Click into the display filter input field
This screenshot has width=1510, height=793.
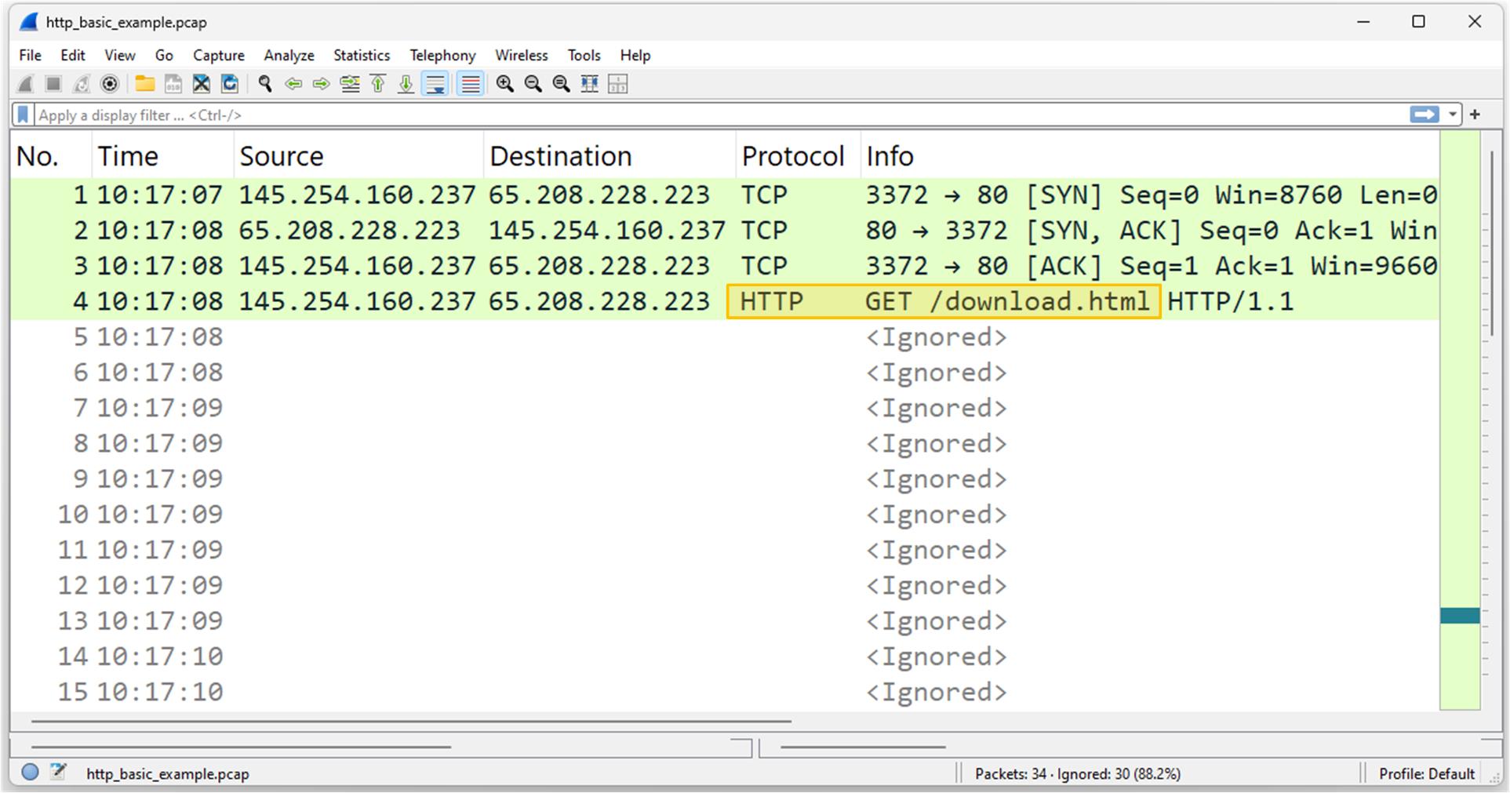point(706,115)
